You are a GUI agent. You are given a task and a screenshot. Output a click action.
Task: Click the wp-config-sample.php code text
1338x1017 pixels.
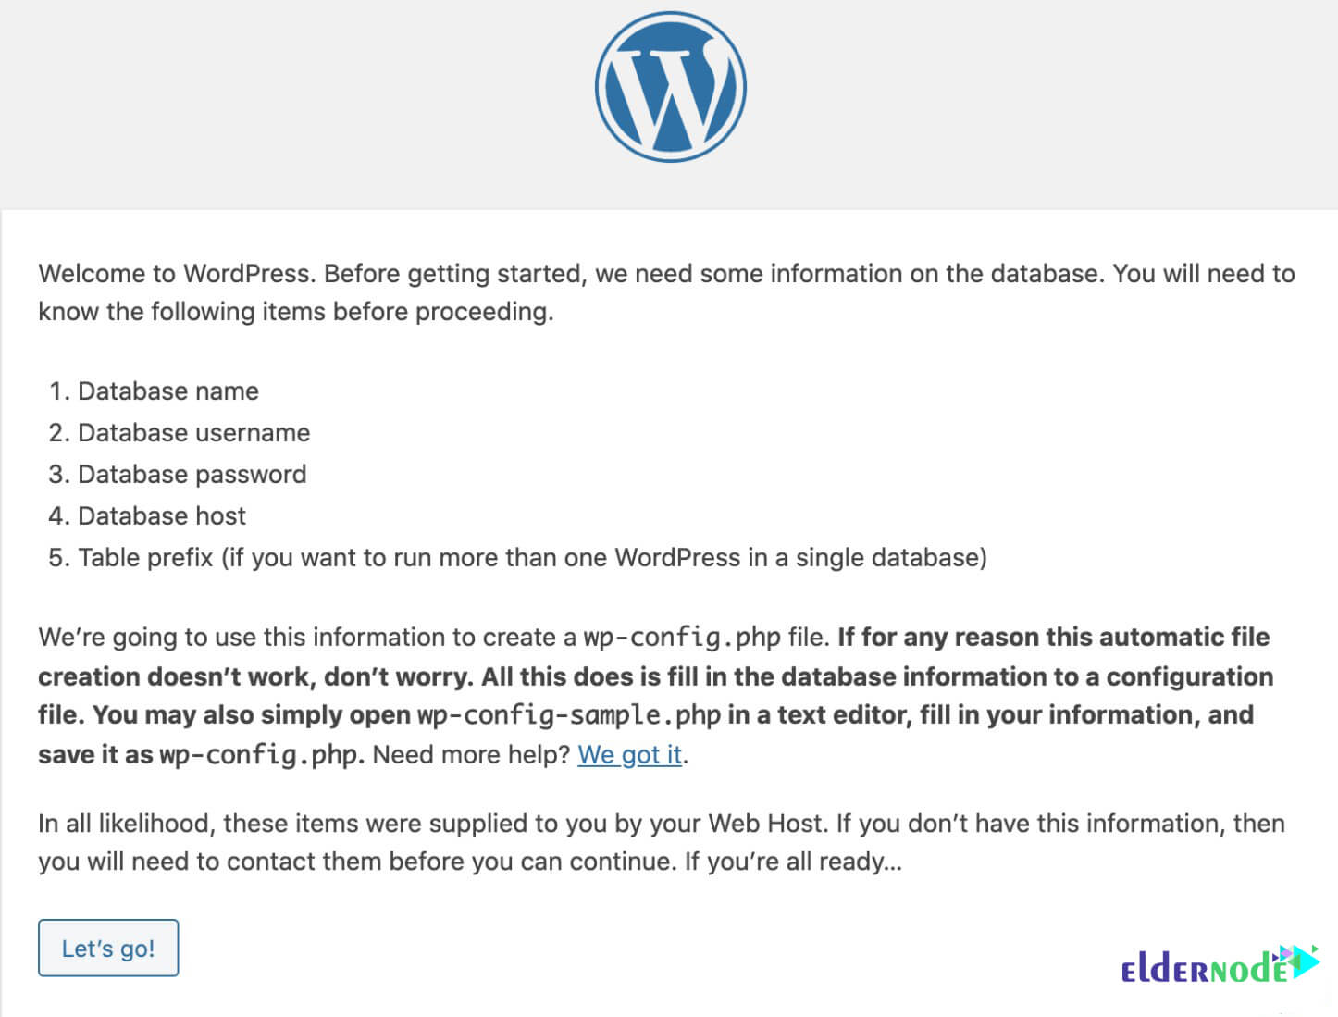568,715
